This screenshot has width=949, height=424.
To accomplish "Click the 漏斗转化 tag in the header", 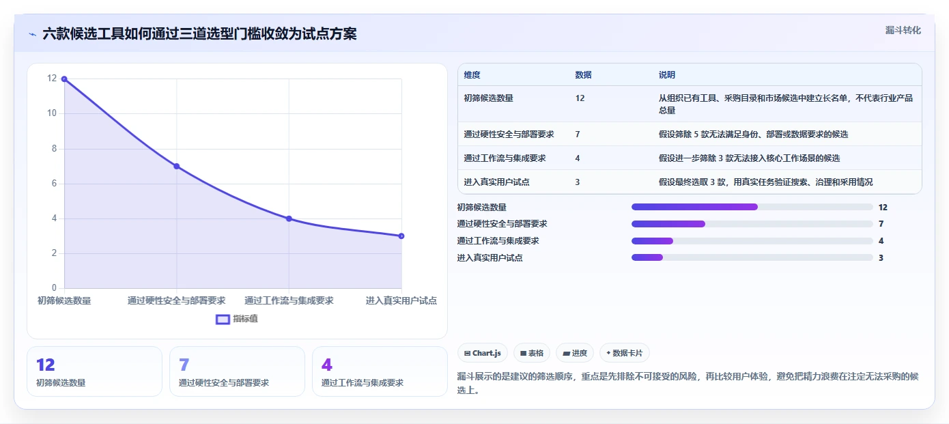I will [x=903, y=30].
